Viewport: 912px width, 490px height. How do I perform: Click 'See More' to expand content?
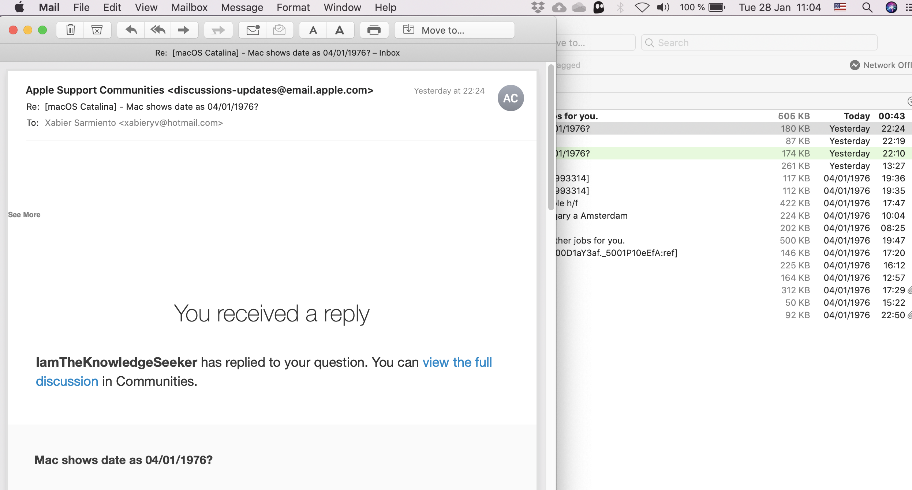tap(24, 214)
